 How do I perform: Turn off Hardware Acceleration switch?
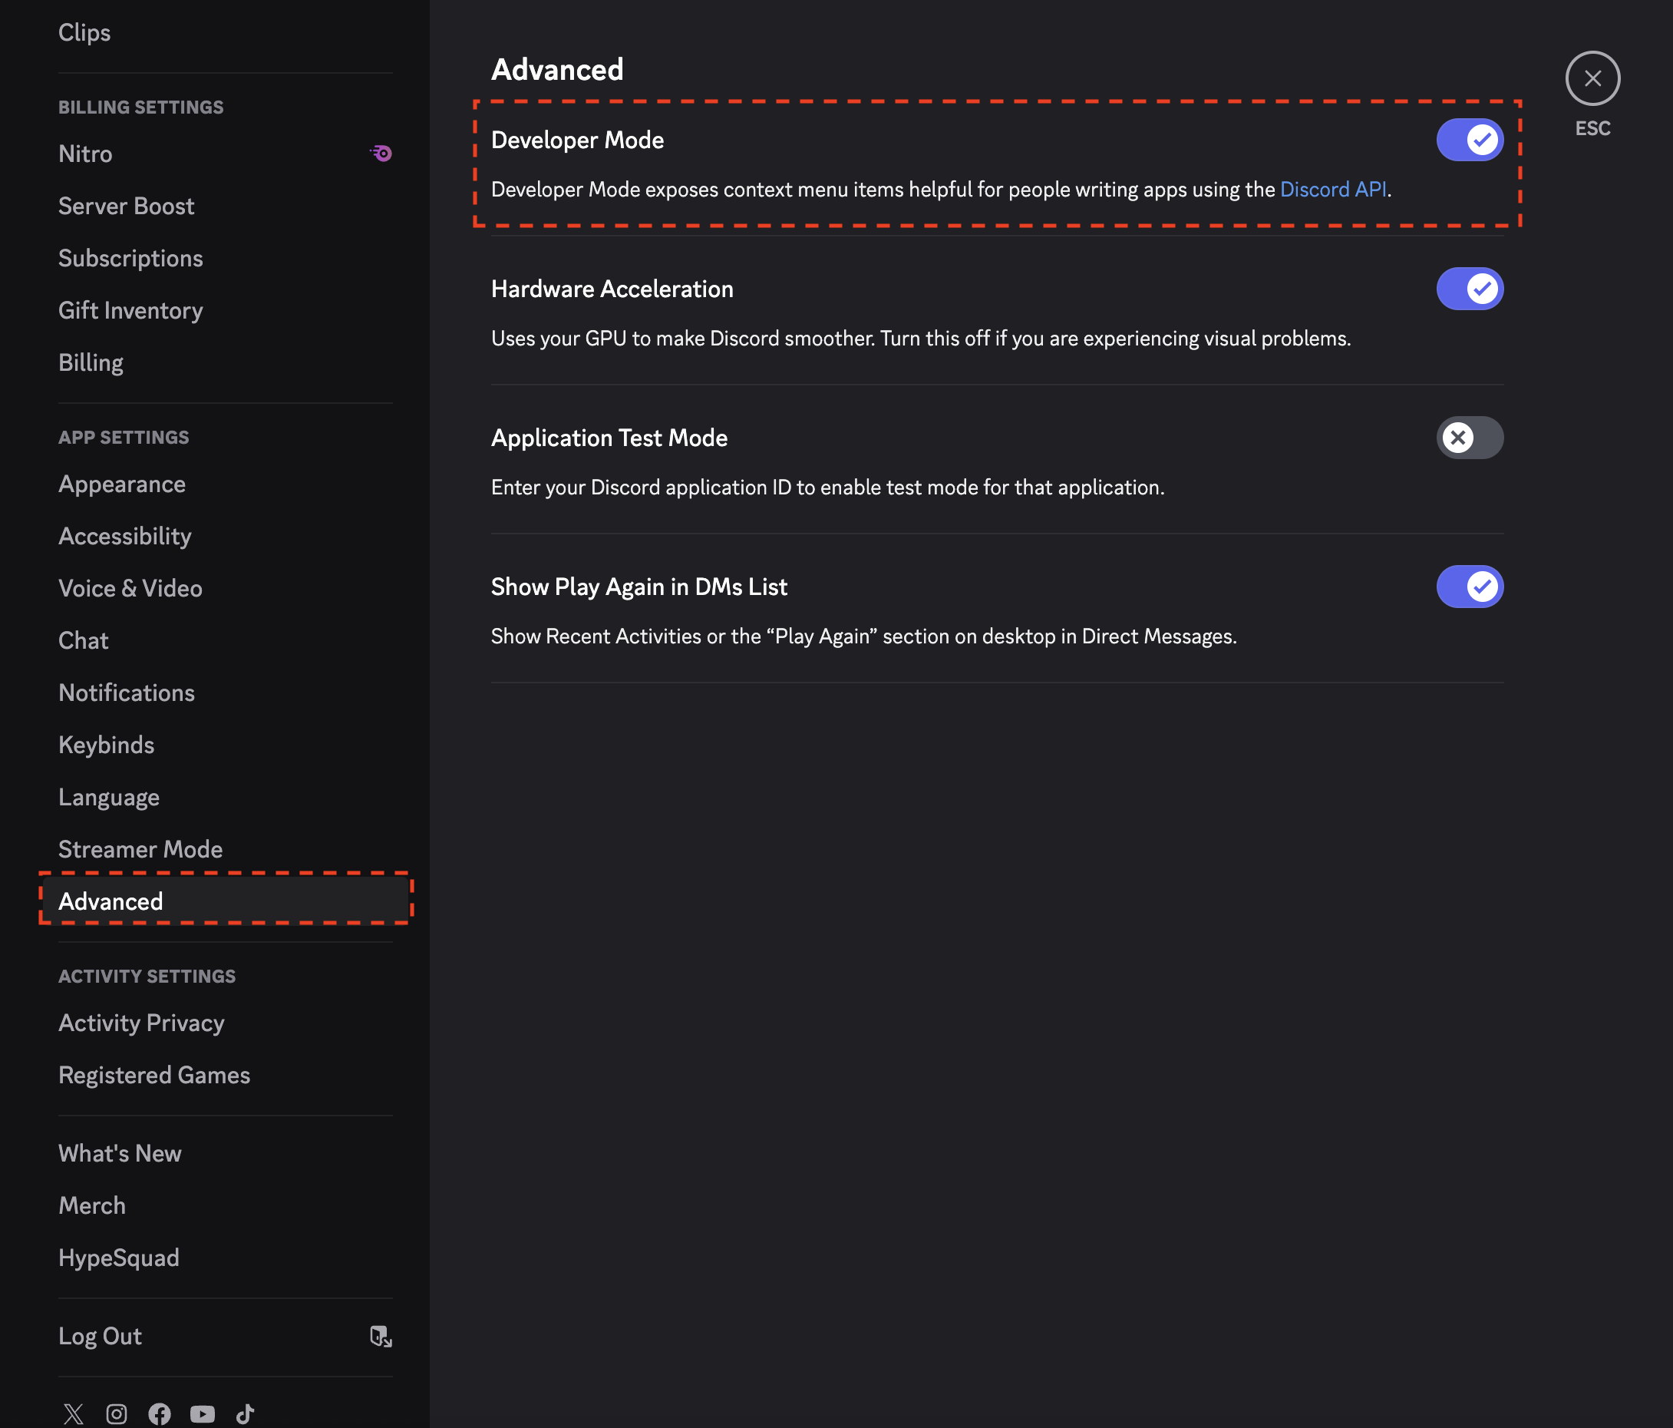pos(1470,289)
